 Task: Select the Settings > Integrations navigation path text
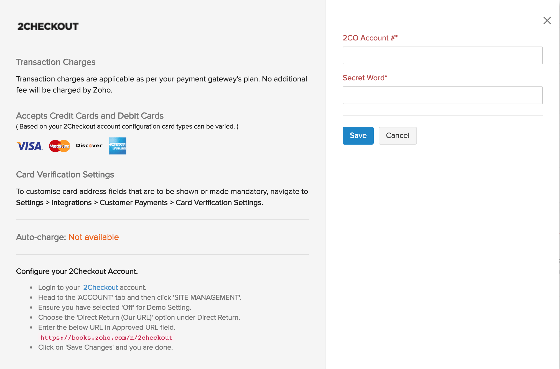pos(139,203)
